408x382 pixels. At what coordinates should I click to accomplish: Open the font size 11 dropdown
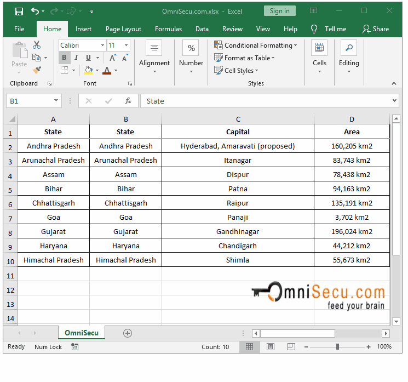point(126,45)
